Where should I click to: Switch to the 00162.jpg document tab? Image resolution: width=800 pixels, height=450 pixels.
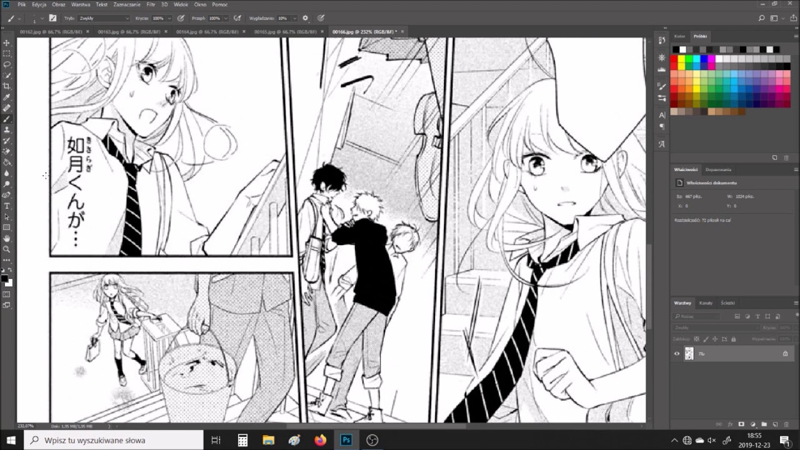[50, 31]
